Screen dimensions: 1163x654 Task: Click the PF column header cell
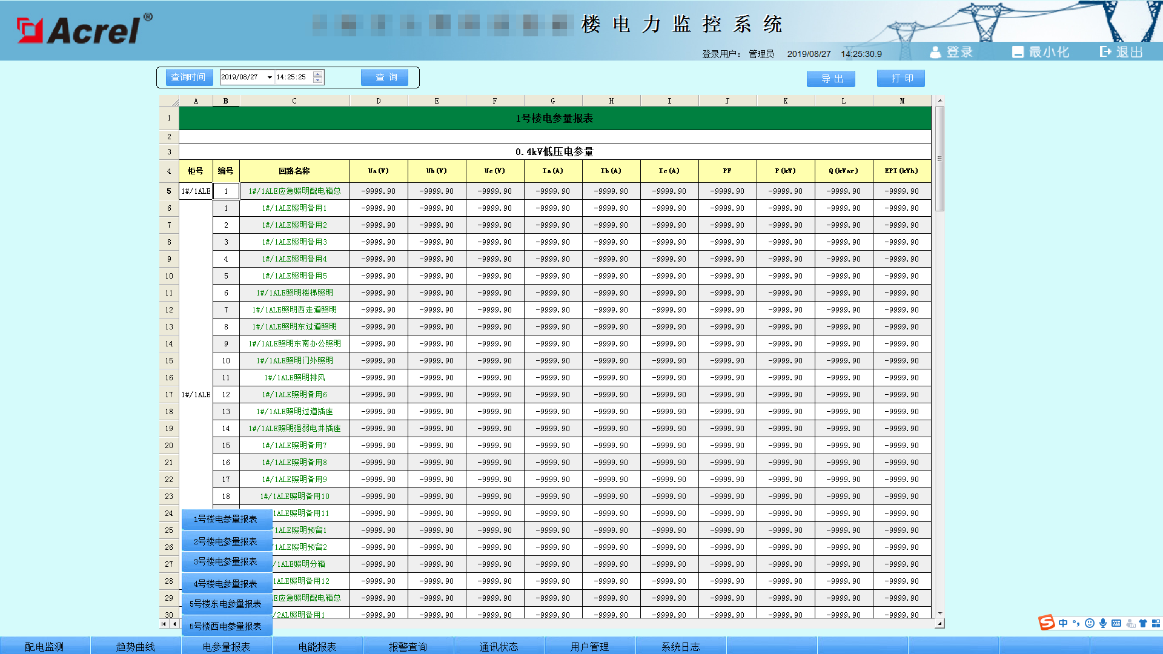pyautogui.click(x=727, y=171)
